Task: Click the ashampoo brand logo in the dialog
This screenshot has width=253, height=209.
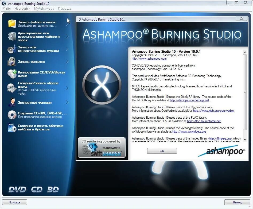Action: point(222,151)
